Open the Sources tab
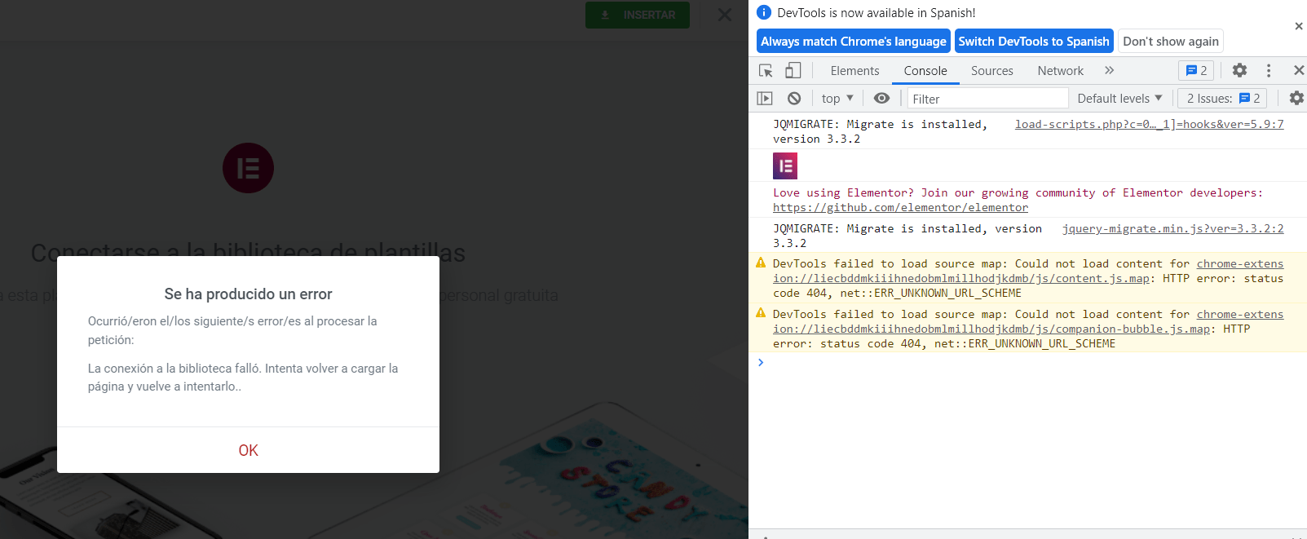The width and height of the screenshot is (1307, 539). (x=992, y=71)
